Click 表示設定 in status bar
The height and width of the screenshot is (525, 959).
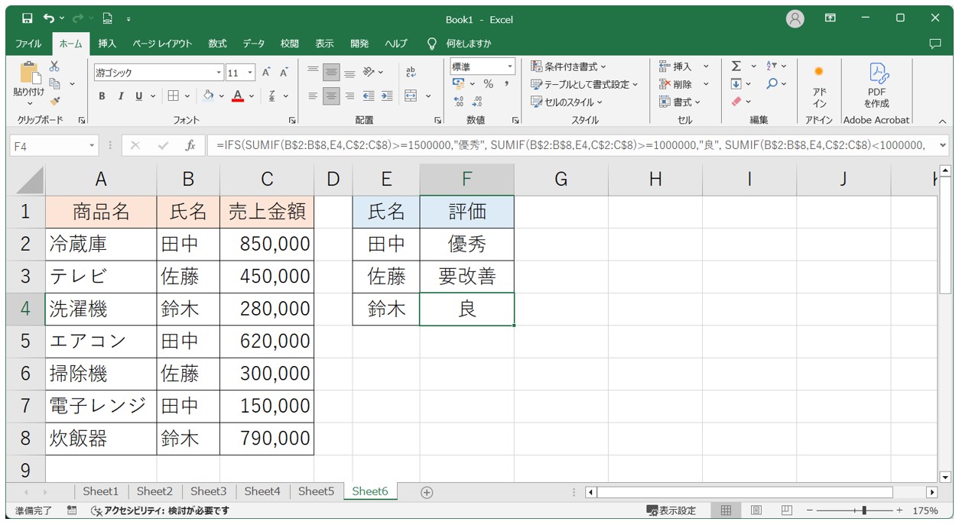tap(671, 510)
